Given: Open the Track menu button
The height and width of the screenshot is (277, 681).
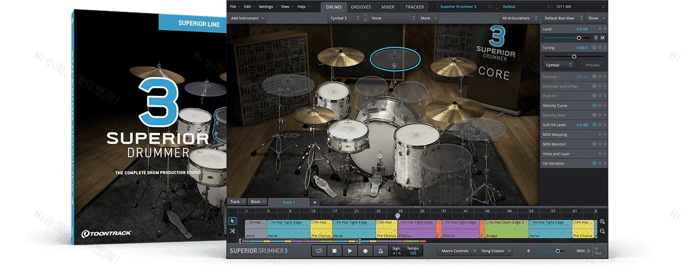Looking at the screenshot, I should point(236,202).
